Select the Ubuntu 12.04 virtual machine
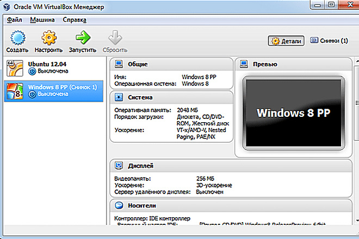Viewport: 359px width, 239px height. click(54, 67)
